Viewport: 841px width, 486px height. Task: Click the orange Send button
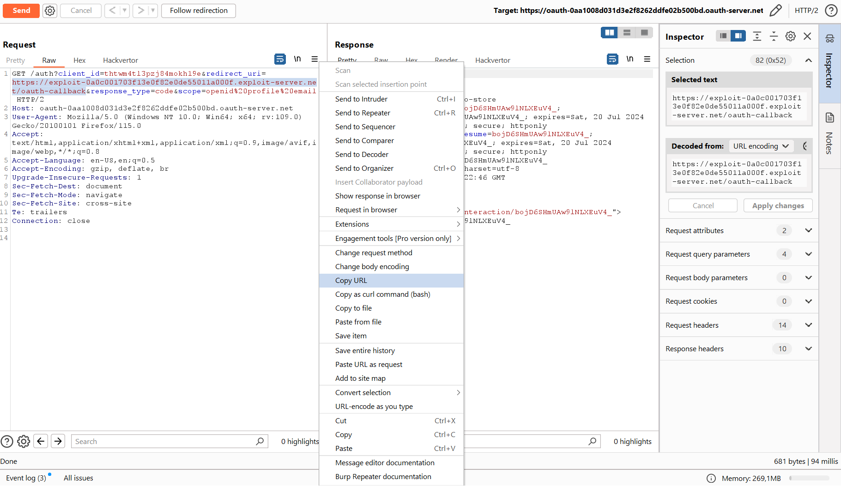pyautogui.click(x=21, y=11)
